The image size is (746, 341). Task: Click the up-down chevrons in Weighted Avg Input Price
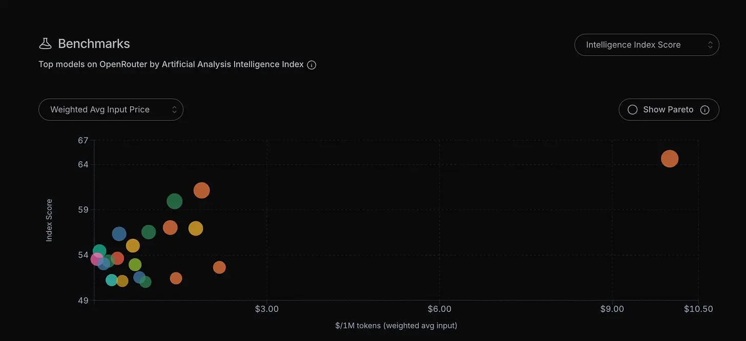(174, 109)
